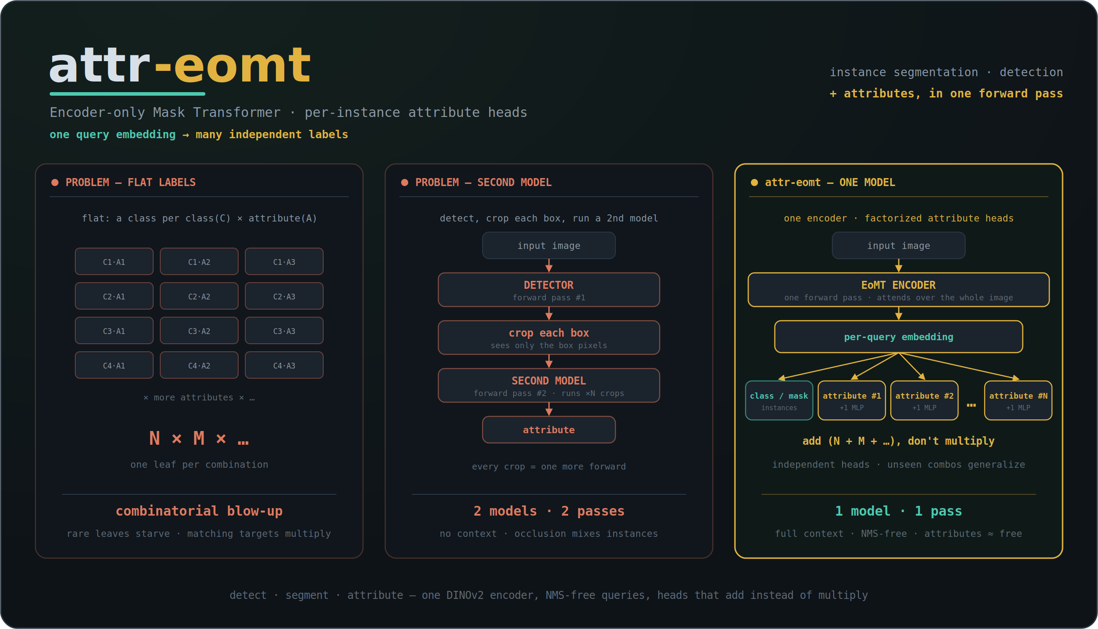Screen dimensions: 1098x629
Task: Click the '2 models · 2 passes' summary
Action: 549,511
